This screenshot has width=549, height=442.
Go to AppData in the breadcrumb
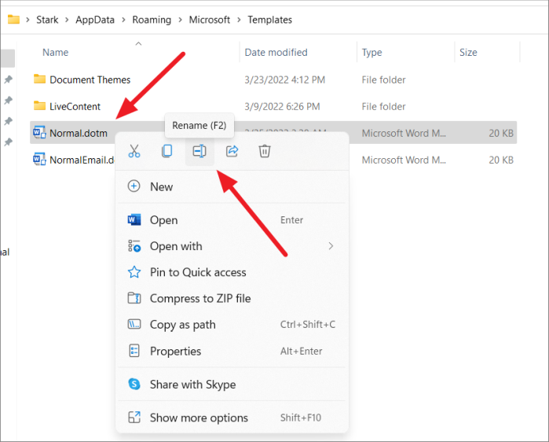click(x=95, y=20)
